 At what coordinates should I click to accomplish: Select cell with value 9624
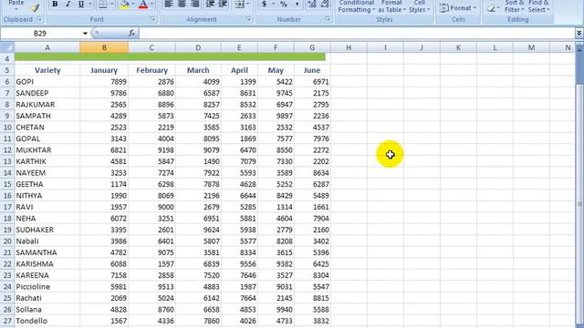[x=198, y=230]
